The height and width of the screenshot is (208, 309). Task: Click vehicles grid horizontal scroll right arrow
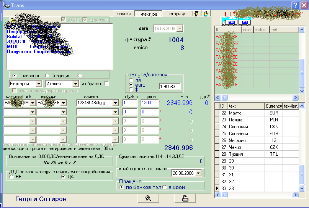click(295, 97)
